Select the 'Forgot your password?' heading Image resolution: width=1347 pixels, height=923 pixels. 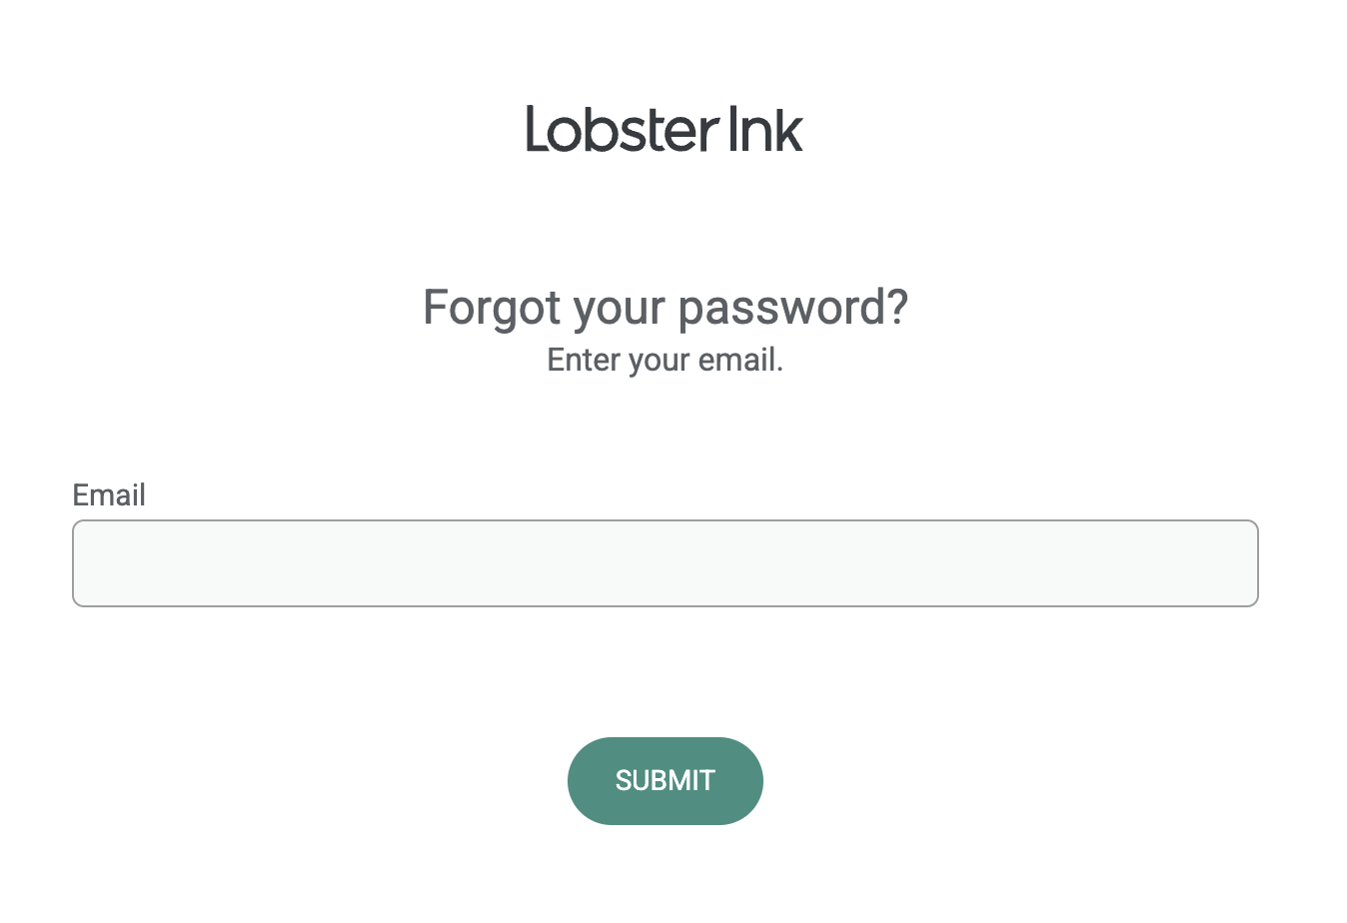pyautogui.click(x=665, y=307)
